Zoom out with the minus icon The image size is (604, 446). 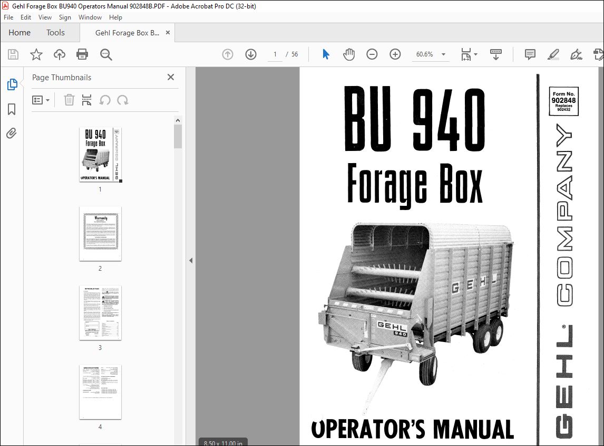[x=372, y=54]
